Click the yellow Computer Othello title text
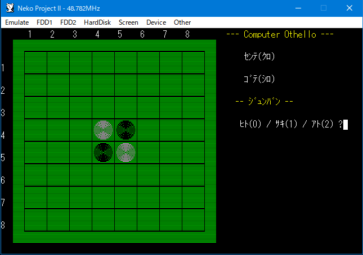 [280, 35]
